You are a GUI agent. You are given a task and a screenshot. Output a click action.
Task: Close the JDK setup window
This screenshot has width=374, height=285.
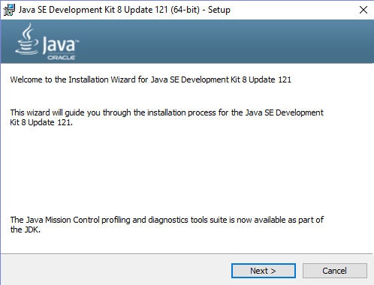363,10
